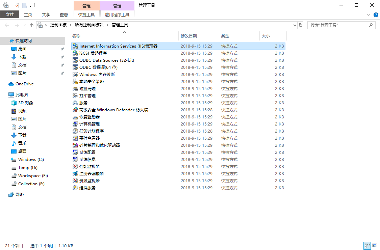The image size is (380, 250).
Task: Expand the ribbon with chevron
Action: 369,15
